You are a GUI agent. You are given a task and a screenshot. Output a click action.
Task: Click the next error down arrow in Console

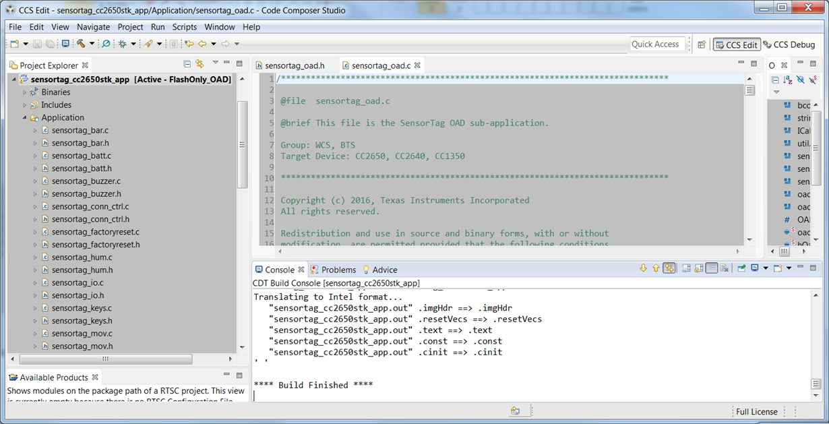(x=644, y=268)
